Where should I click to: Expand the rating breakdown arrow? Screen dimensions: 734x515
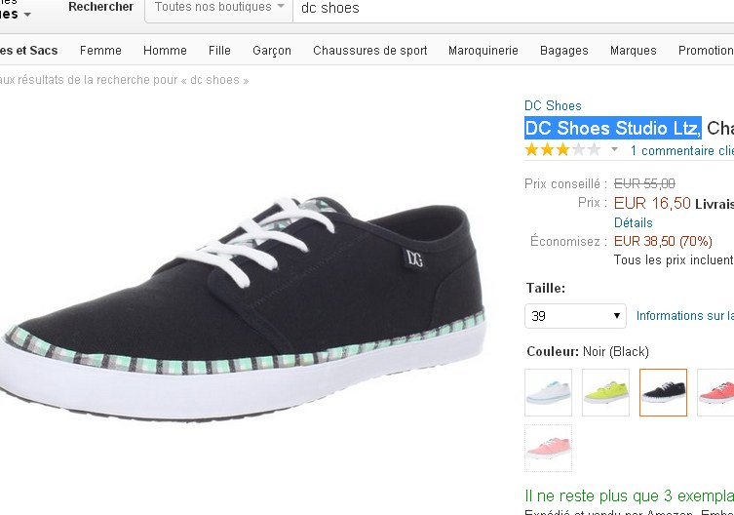coord(615,149)
